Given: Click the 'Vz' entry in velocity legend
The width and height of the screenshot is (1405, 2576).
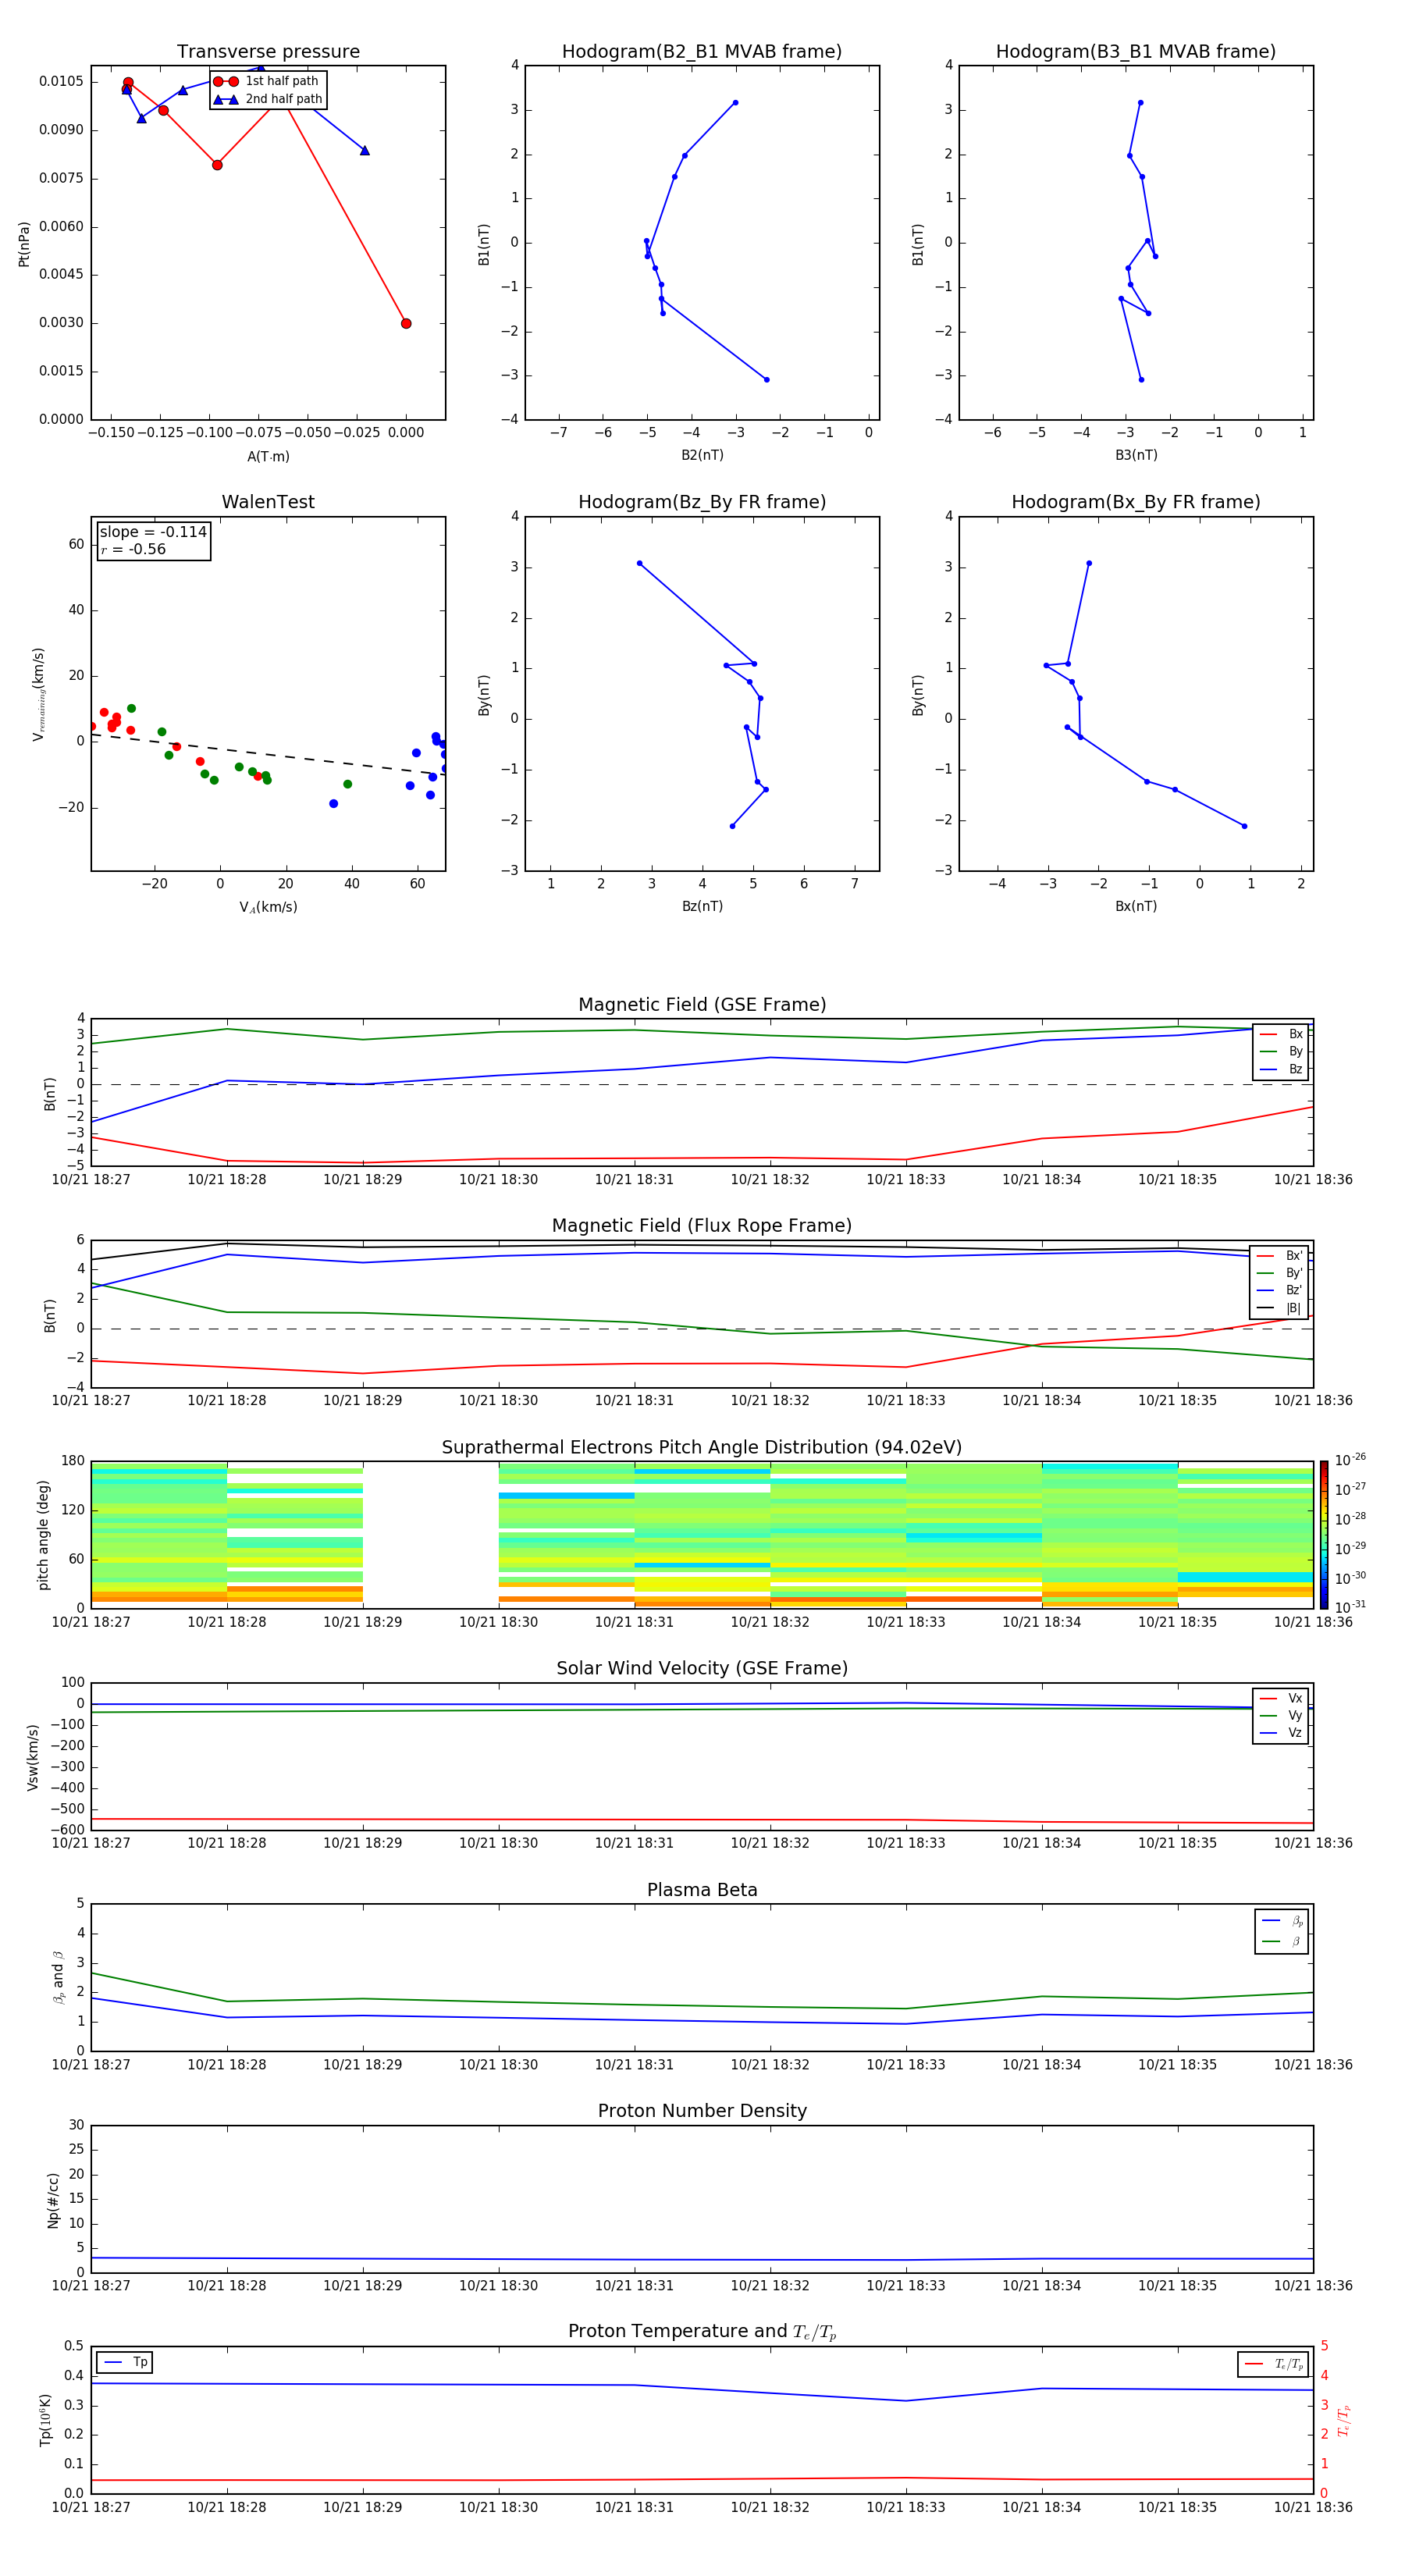Looking at the screenshot, I should pyautogui.click(x=1282, y=1733).
